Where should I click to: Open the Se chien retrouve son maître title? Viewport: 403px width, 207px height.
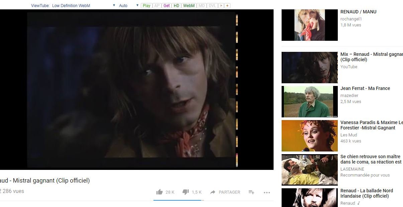point(371,159)
